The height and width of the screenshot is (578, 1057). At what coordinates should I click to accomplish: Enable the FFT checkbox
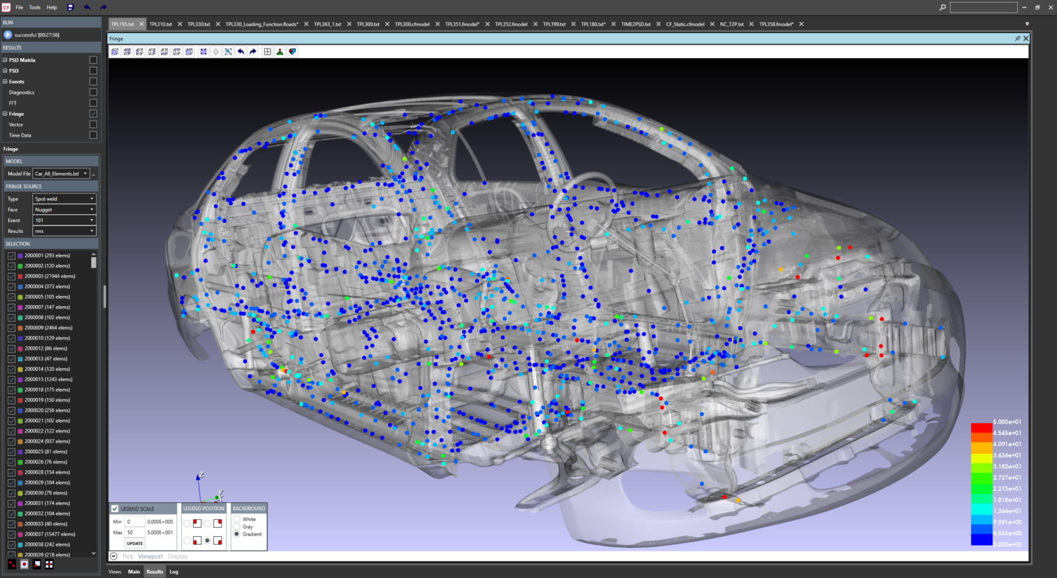pyautogui.click(x=93, y=103)
